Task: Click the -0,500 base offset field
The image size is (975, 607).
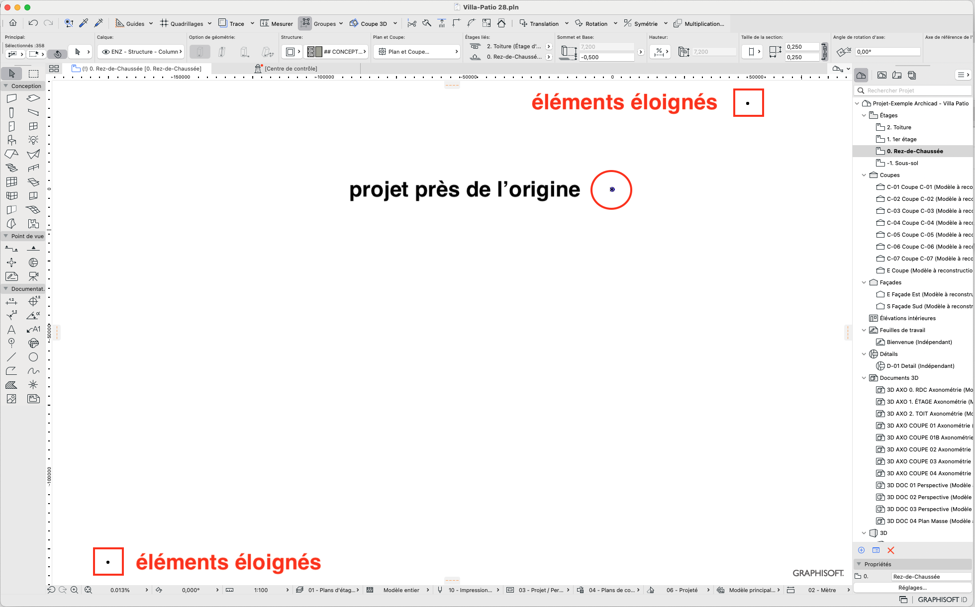Action: 607,57
